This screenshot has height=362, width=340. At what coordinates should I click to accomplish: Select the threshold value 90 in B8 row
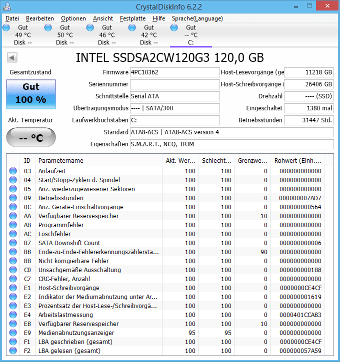click(263, 252)
